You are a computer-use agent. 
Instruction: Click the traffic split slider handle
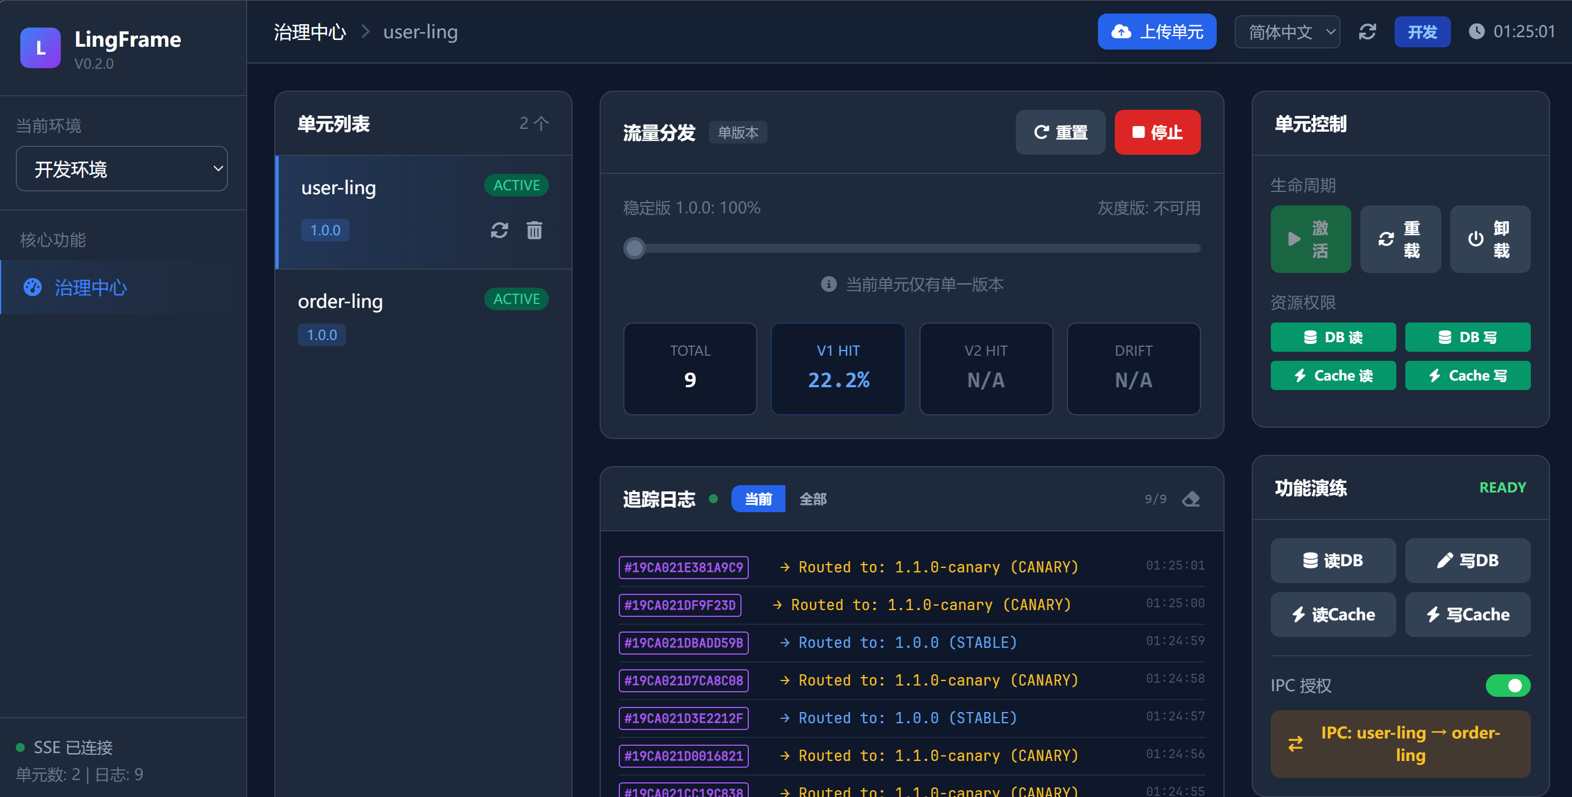pos(634,248)
